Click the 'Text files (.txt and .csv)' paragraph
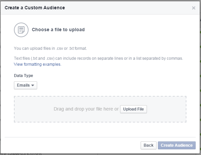The height and width of the screenshot is (155, 201). (x=98, y=58)
